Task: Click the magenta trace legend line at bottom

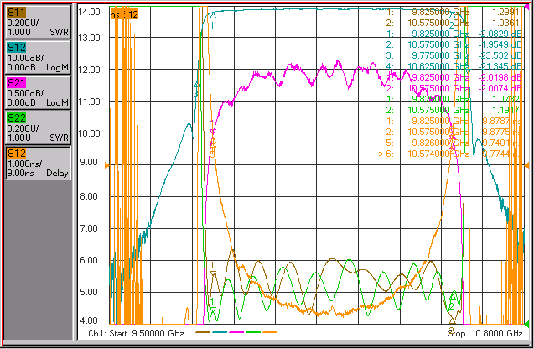Action: 236,332
